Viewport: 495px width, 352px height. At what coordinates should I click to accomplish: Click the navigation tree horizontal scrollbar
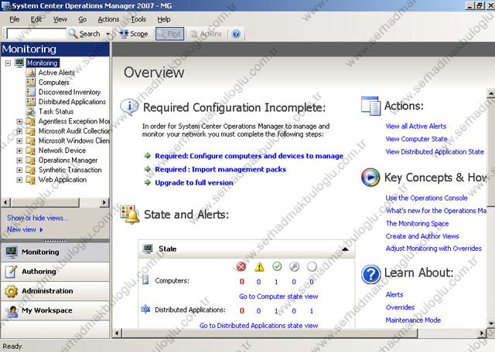[55, 202]
